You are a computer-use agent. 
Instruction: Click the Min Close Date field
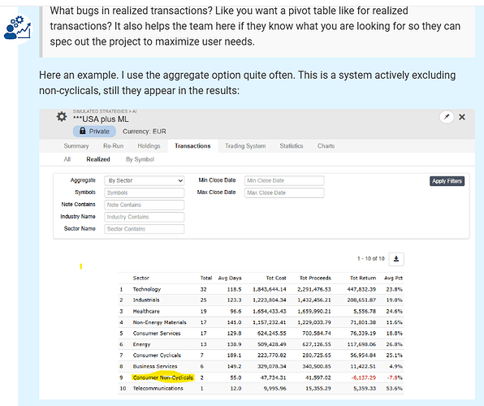tap(284, 180)
